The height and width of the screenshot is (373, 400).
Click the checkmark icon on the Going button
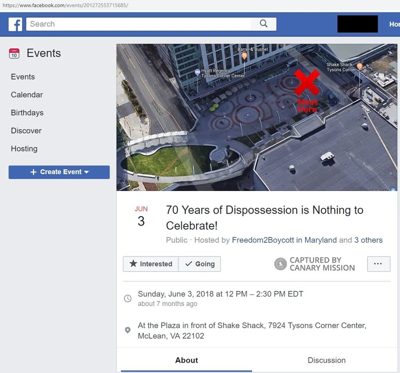pyautogui.click(x=188, y=264)
